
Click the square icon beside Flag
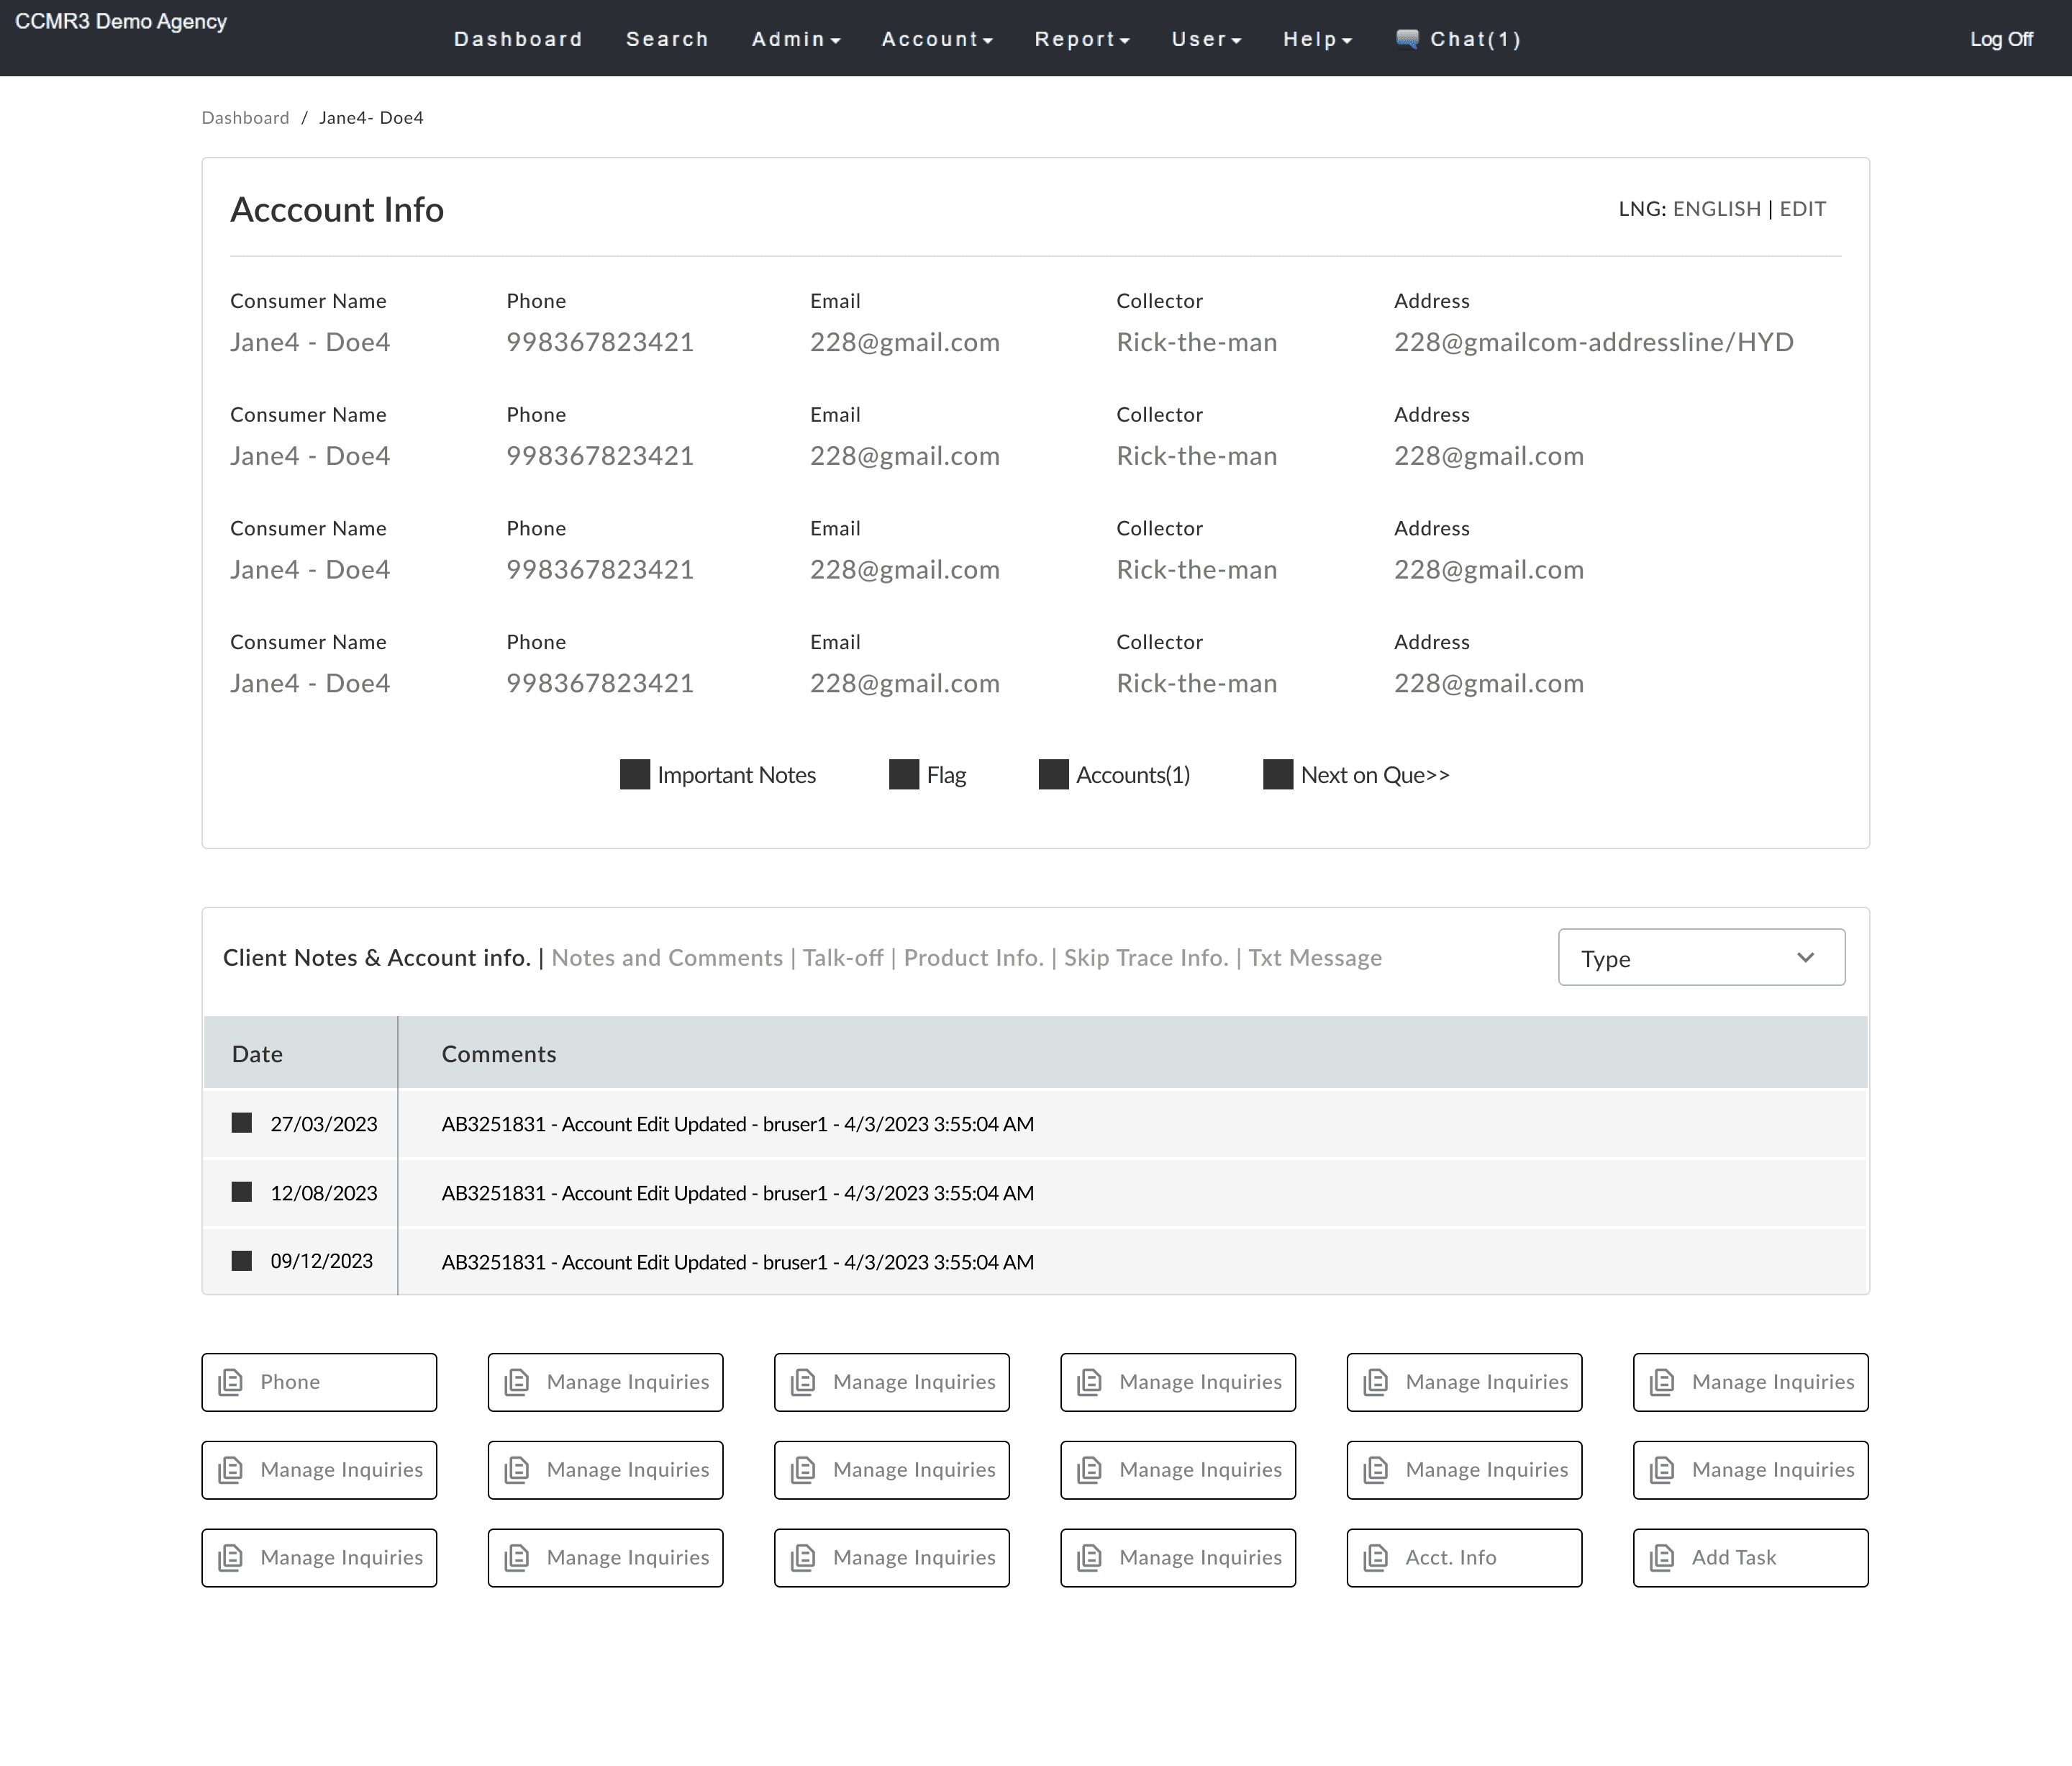(x=904, y=775)
